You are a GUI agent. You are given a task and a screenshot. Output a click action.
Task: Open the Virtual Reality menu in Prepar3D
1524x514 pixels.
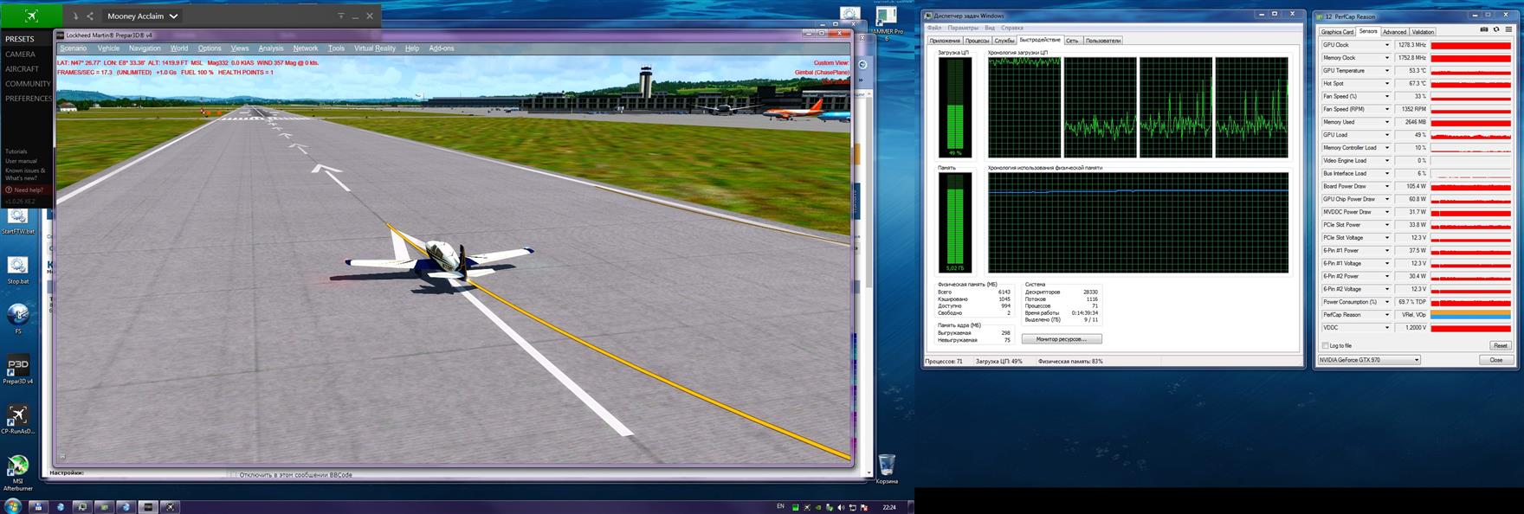click(x=375, y=48)
